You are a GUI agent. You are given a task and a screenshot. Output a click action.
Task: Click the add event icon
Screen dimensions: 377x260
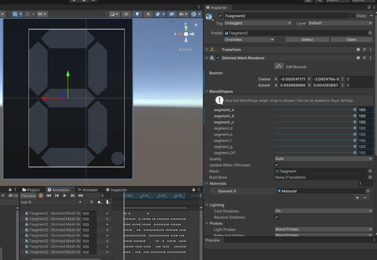tap(108, 202)
